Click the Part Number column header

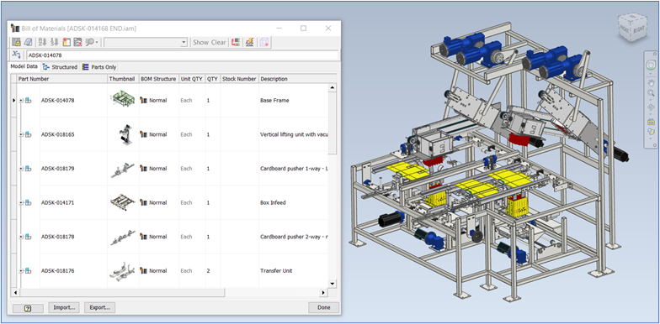(62, 79)
